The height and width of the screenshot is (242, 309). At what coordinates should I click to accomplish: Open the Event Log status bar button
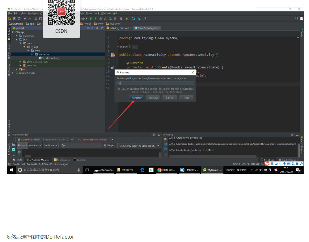click(267, 160)
